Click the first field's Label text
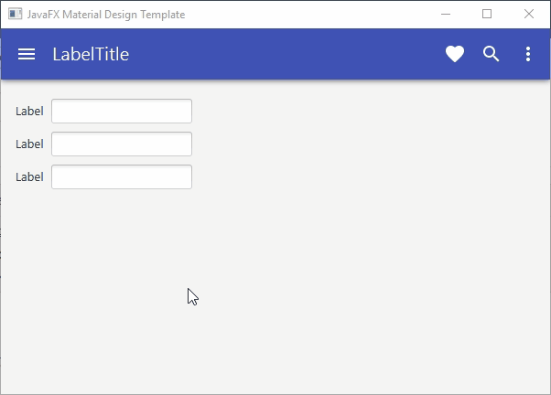Screen dimensions: 551x395 coord(29,111)
